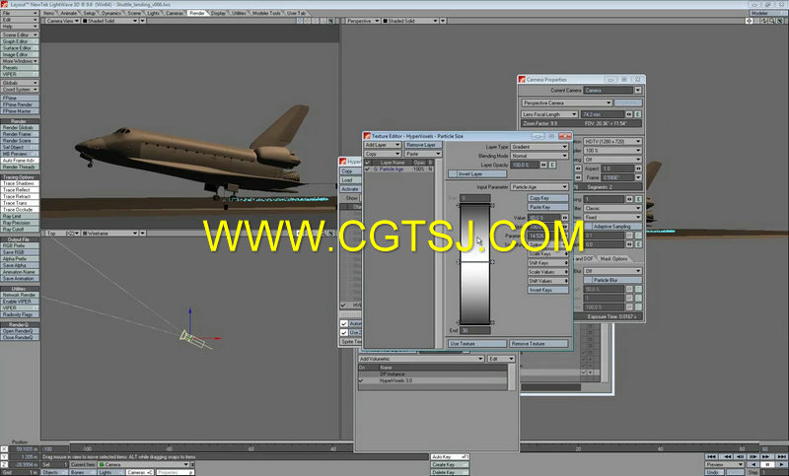
Task: Toggle Auto Frame Adv in the Render group
Action: tap(20, 161)
